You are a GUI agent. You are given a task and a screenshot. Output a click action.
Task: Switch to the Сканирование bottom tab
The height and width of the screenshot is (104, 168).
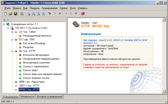tap(11, 97)
